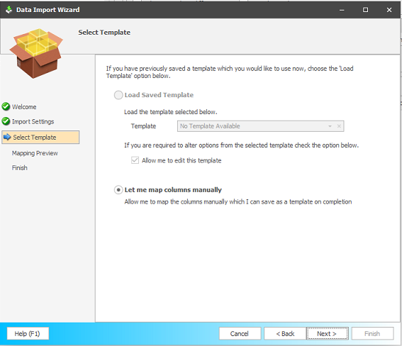This screenshot has width=402, height=346.
Task: Go to the Finish step in sidebar
Action: pyautogui.click(x=19, y=168)
